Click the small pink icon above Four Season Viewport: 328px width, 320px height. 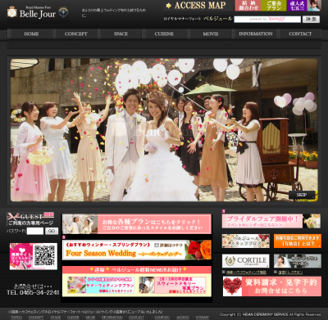[64, 237]
